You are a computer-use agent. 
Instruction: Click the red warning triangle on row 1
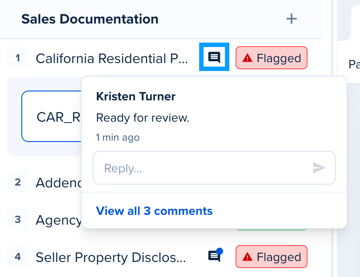(x=247, y=58)
